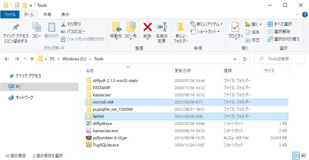Sort by Date modified (更新日時) header
Screen dimensions: 309x160
coord(197,70)
